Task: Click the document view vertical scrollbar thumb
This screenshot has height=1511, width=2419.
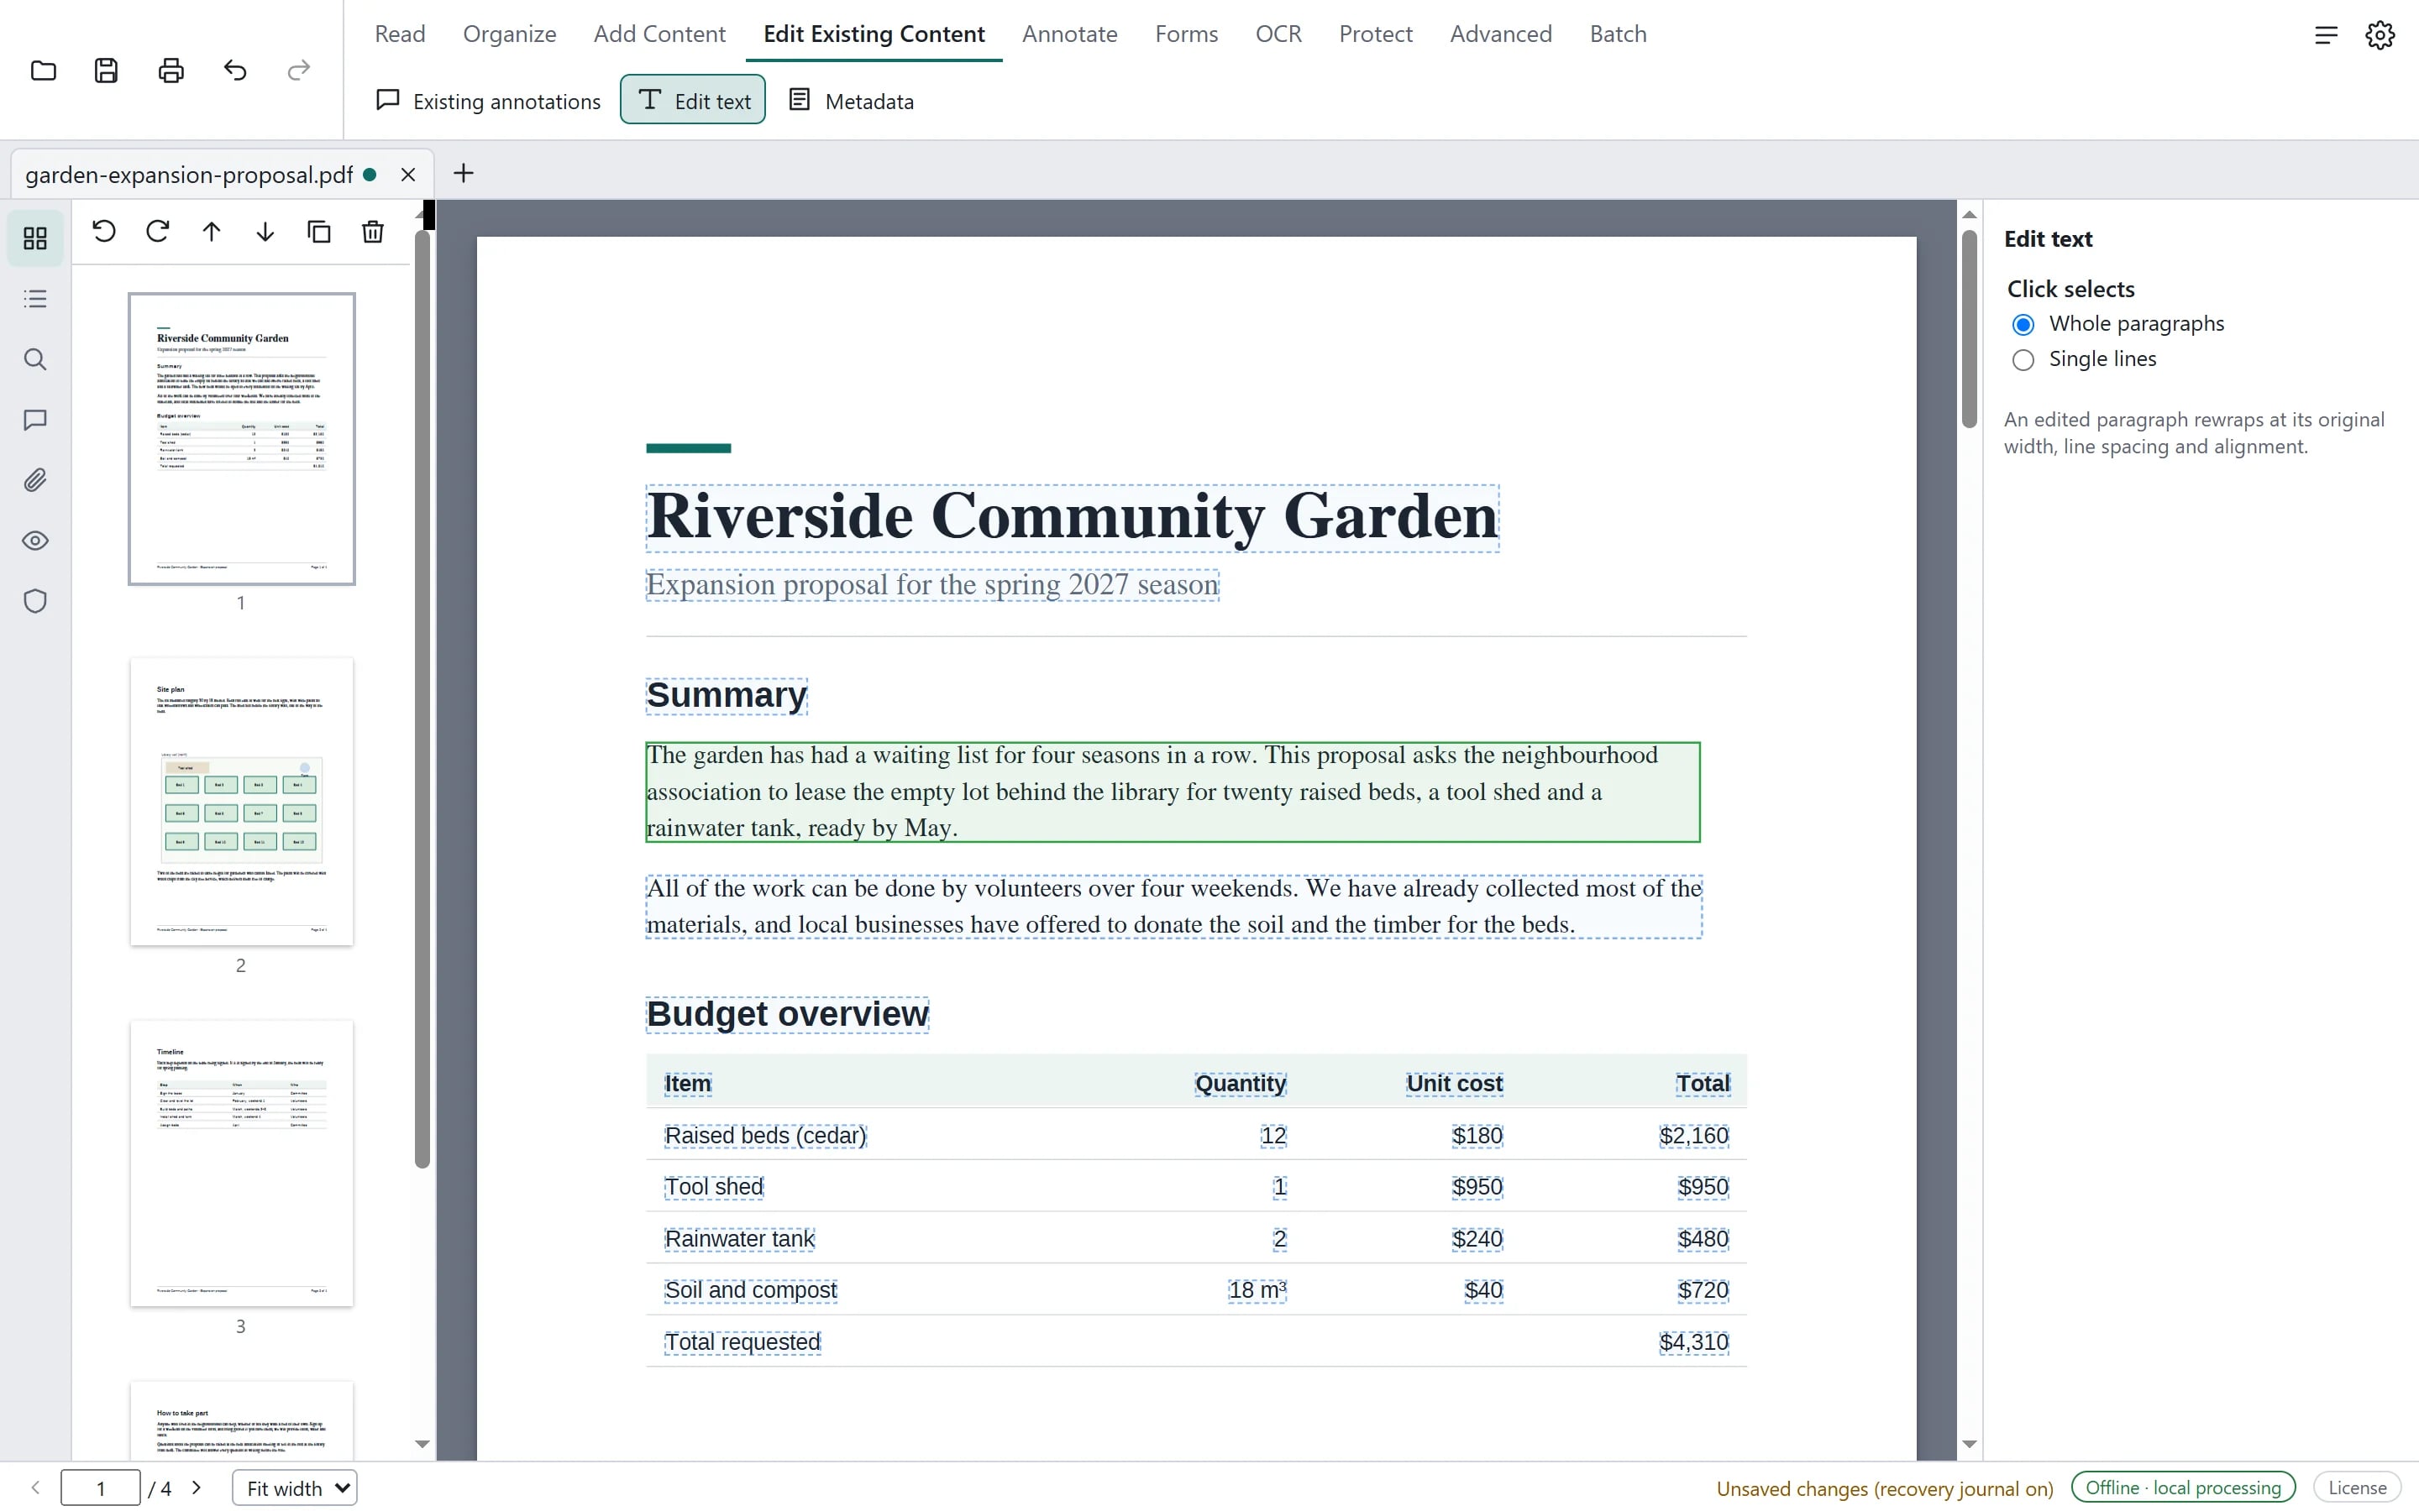Action: 1969,329
